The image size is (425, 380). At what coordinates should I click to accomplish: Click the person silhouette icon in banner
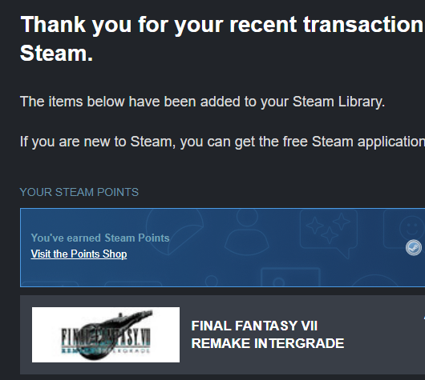point(247,231)
